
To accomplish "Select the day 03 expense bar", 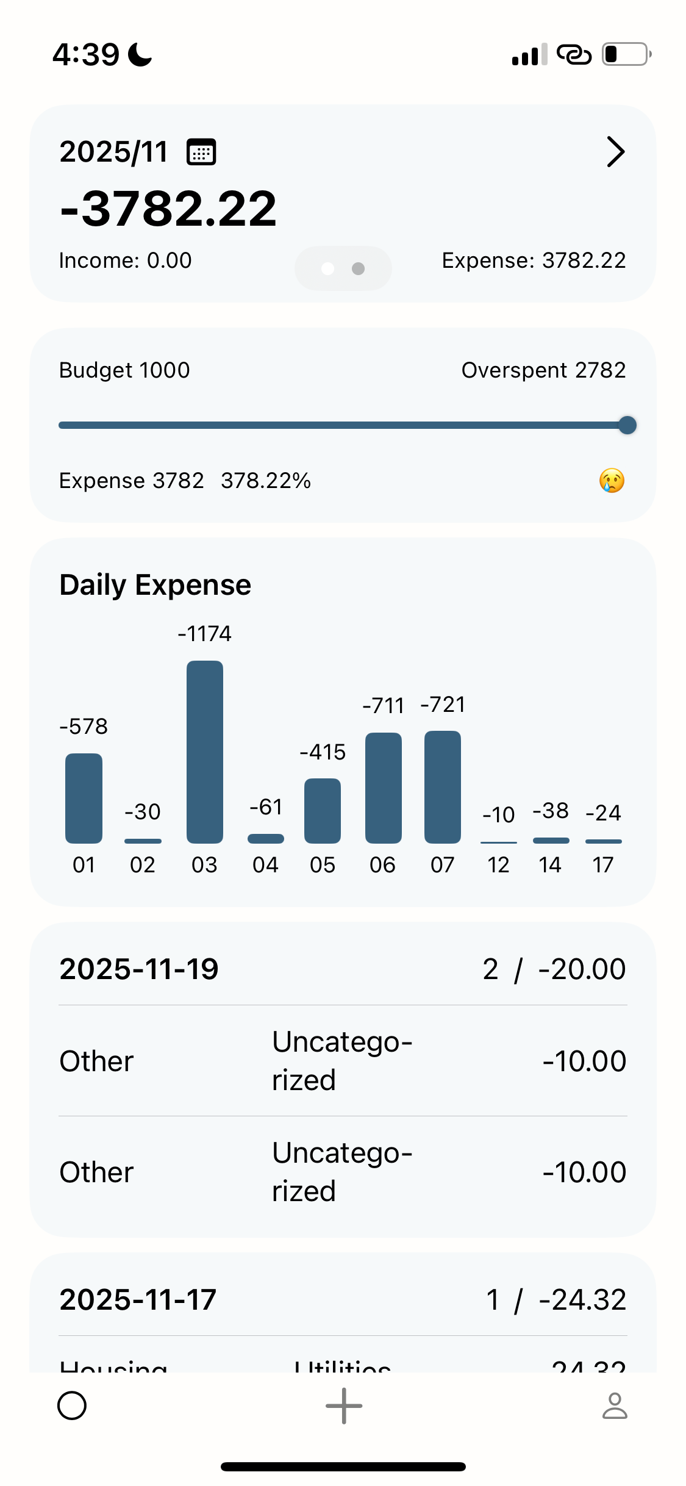I will point(205,752).
